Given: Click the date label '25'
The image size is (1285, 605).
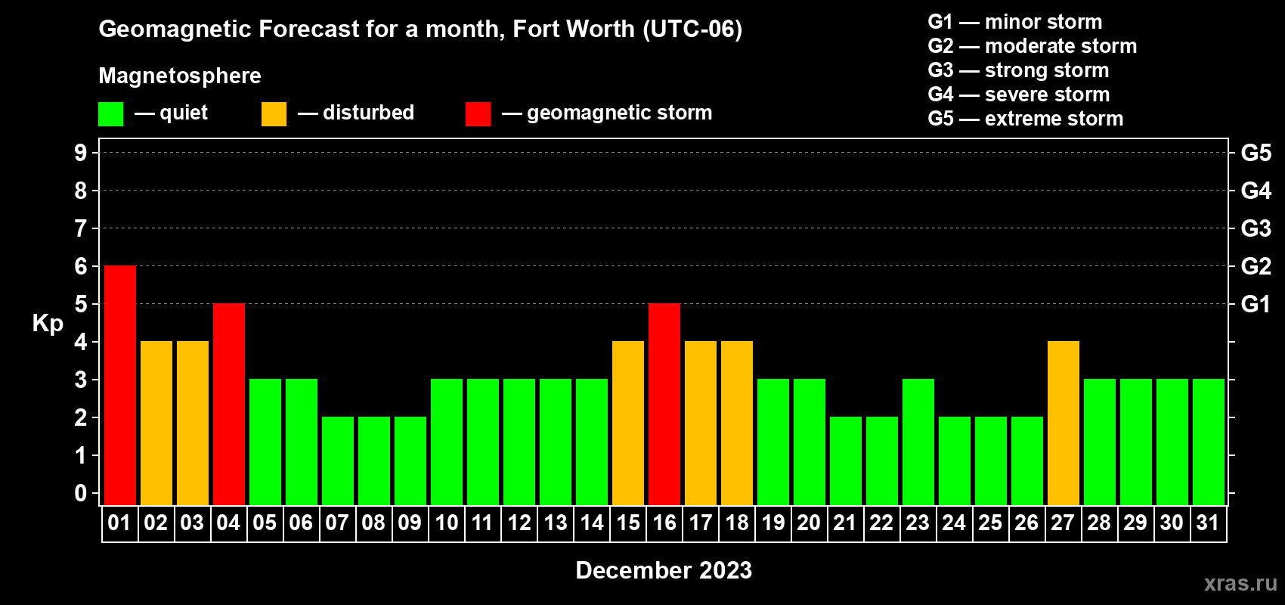Looking at the screenshot, I should tap(990, 523).
